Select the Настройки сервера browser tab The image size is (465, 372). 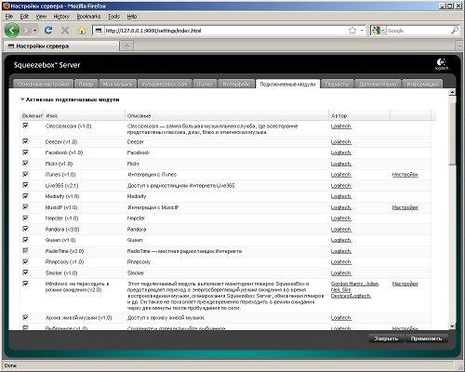pos(60,46)
